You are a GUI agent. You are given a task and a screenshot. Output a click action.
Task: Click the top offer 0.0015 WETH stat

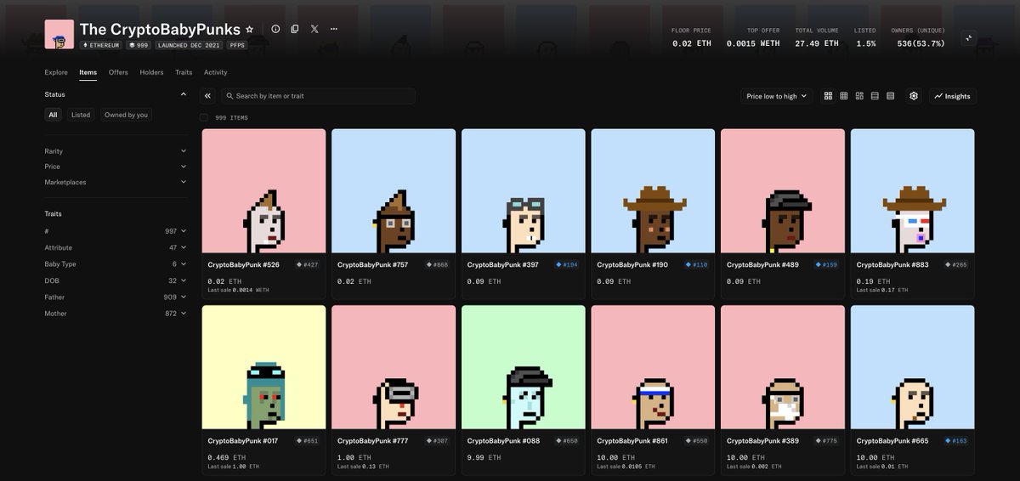click(754, 37)
